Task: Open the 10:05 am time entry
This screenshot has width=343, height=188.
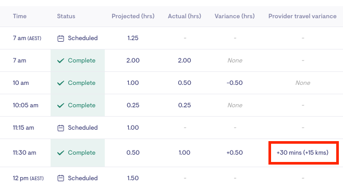Action: (x=26, y=105)
